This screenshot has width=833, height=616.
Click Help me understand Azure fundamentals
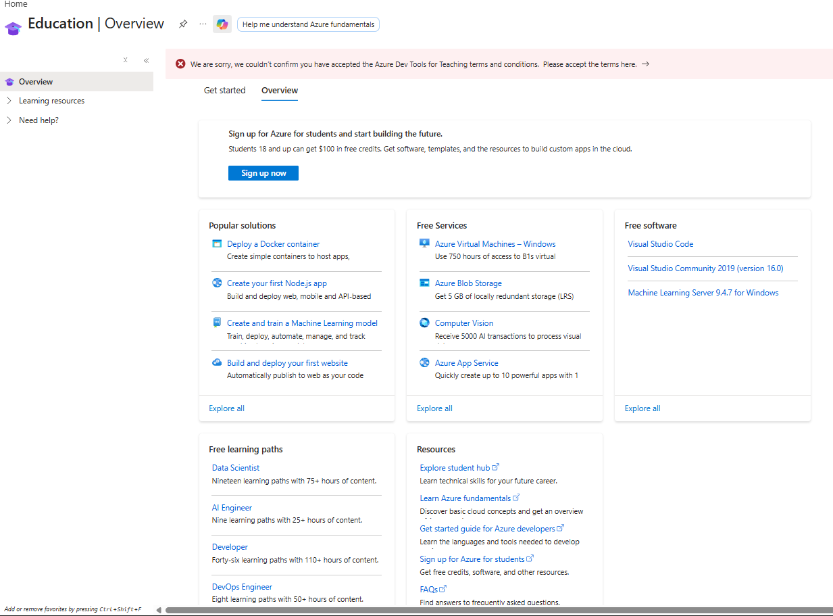(x=308, y=24)
